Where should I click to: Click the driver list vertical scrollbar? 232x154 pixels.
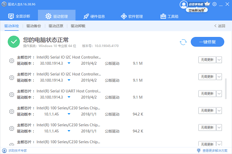click(x=226, y=89)
